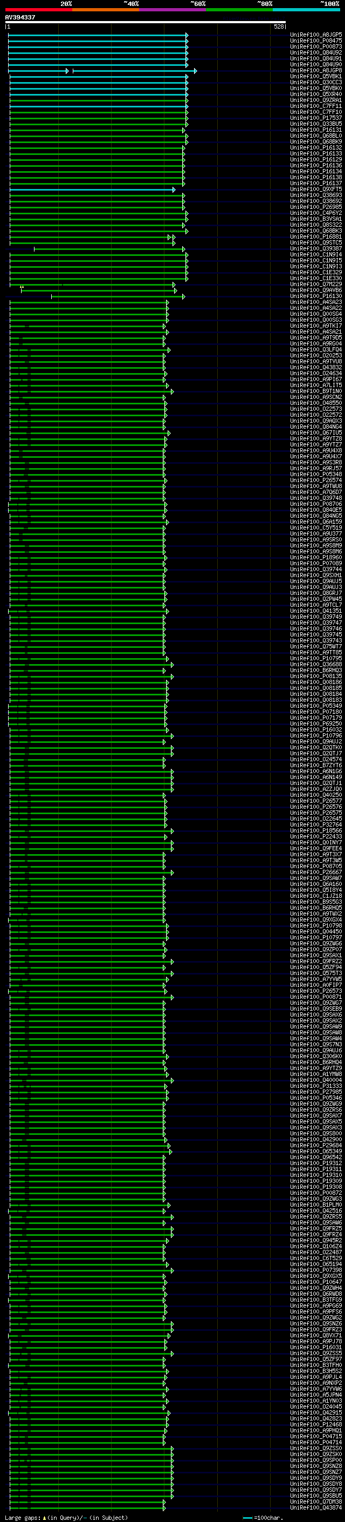Click the orange ~40% identity legend segment
The image size is (345, 1522).
coord(106,10)
